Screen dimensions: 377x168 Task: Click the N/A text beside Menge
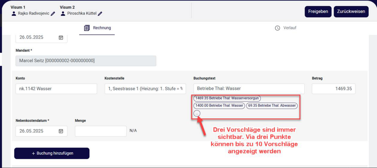pos(133,131)
